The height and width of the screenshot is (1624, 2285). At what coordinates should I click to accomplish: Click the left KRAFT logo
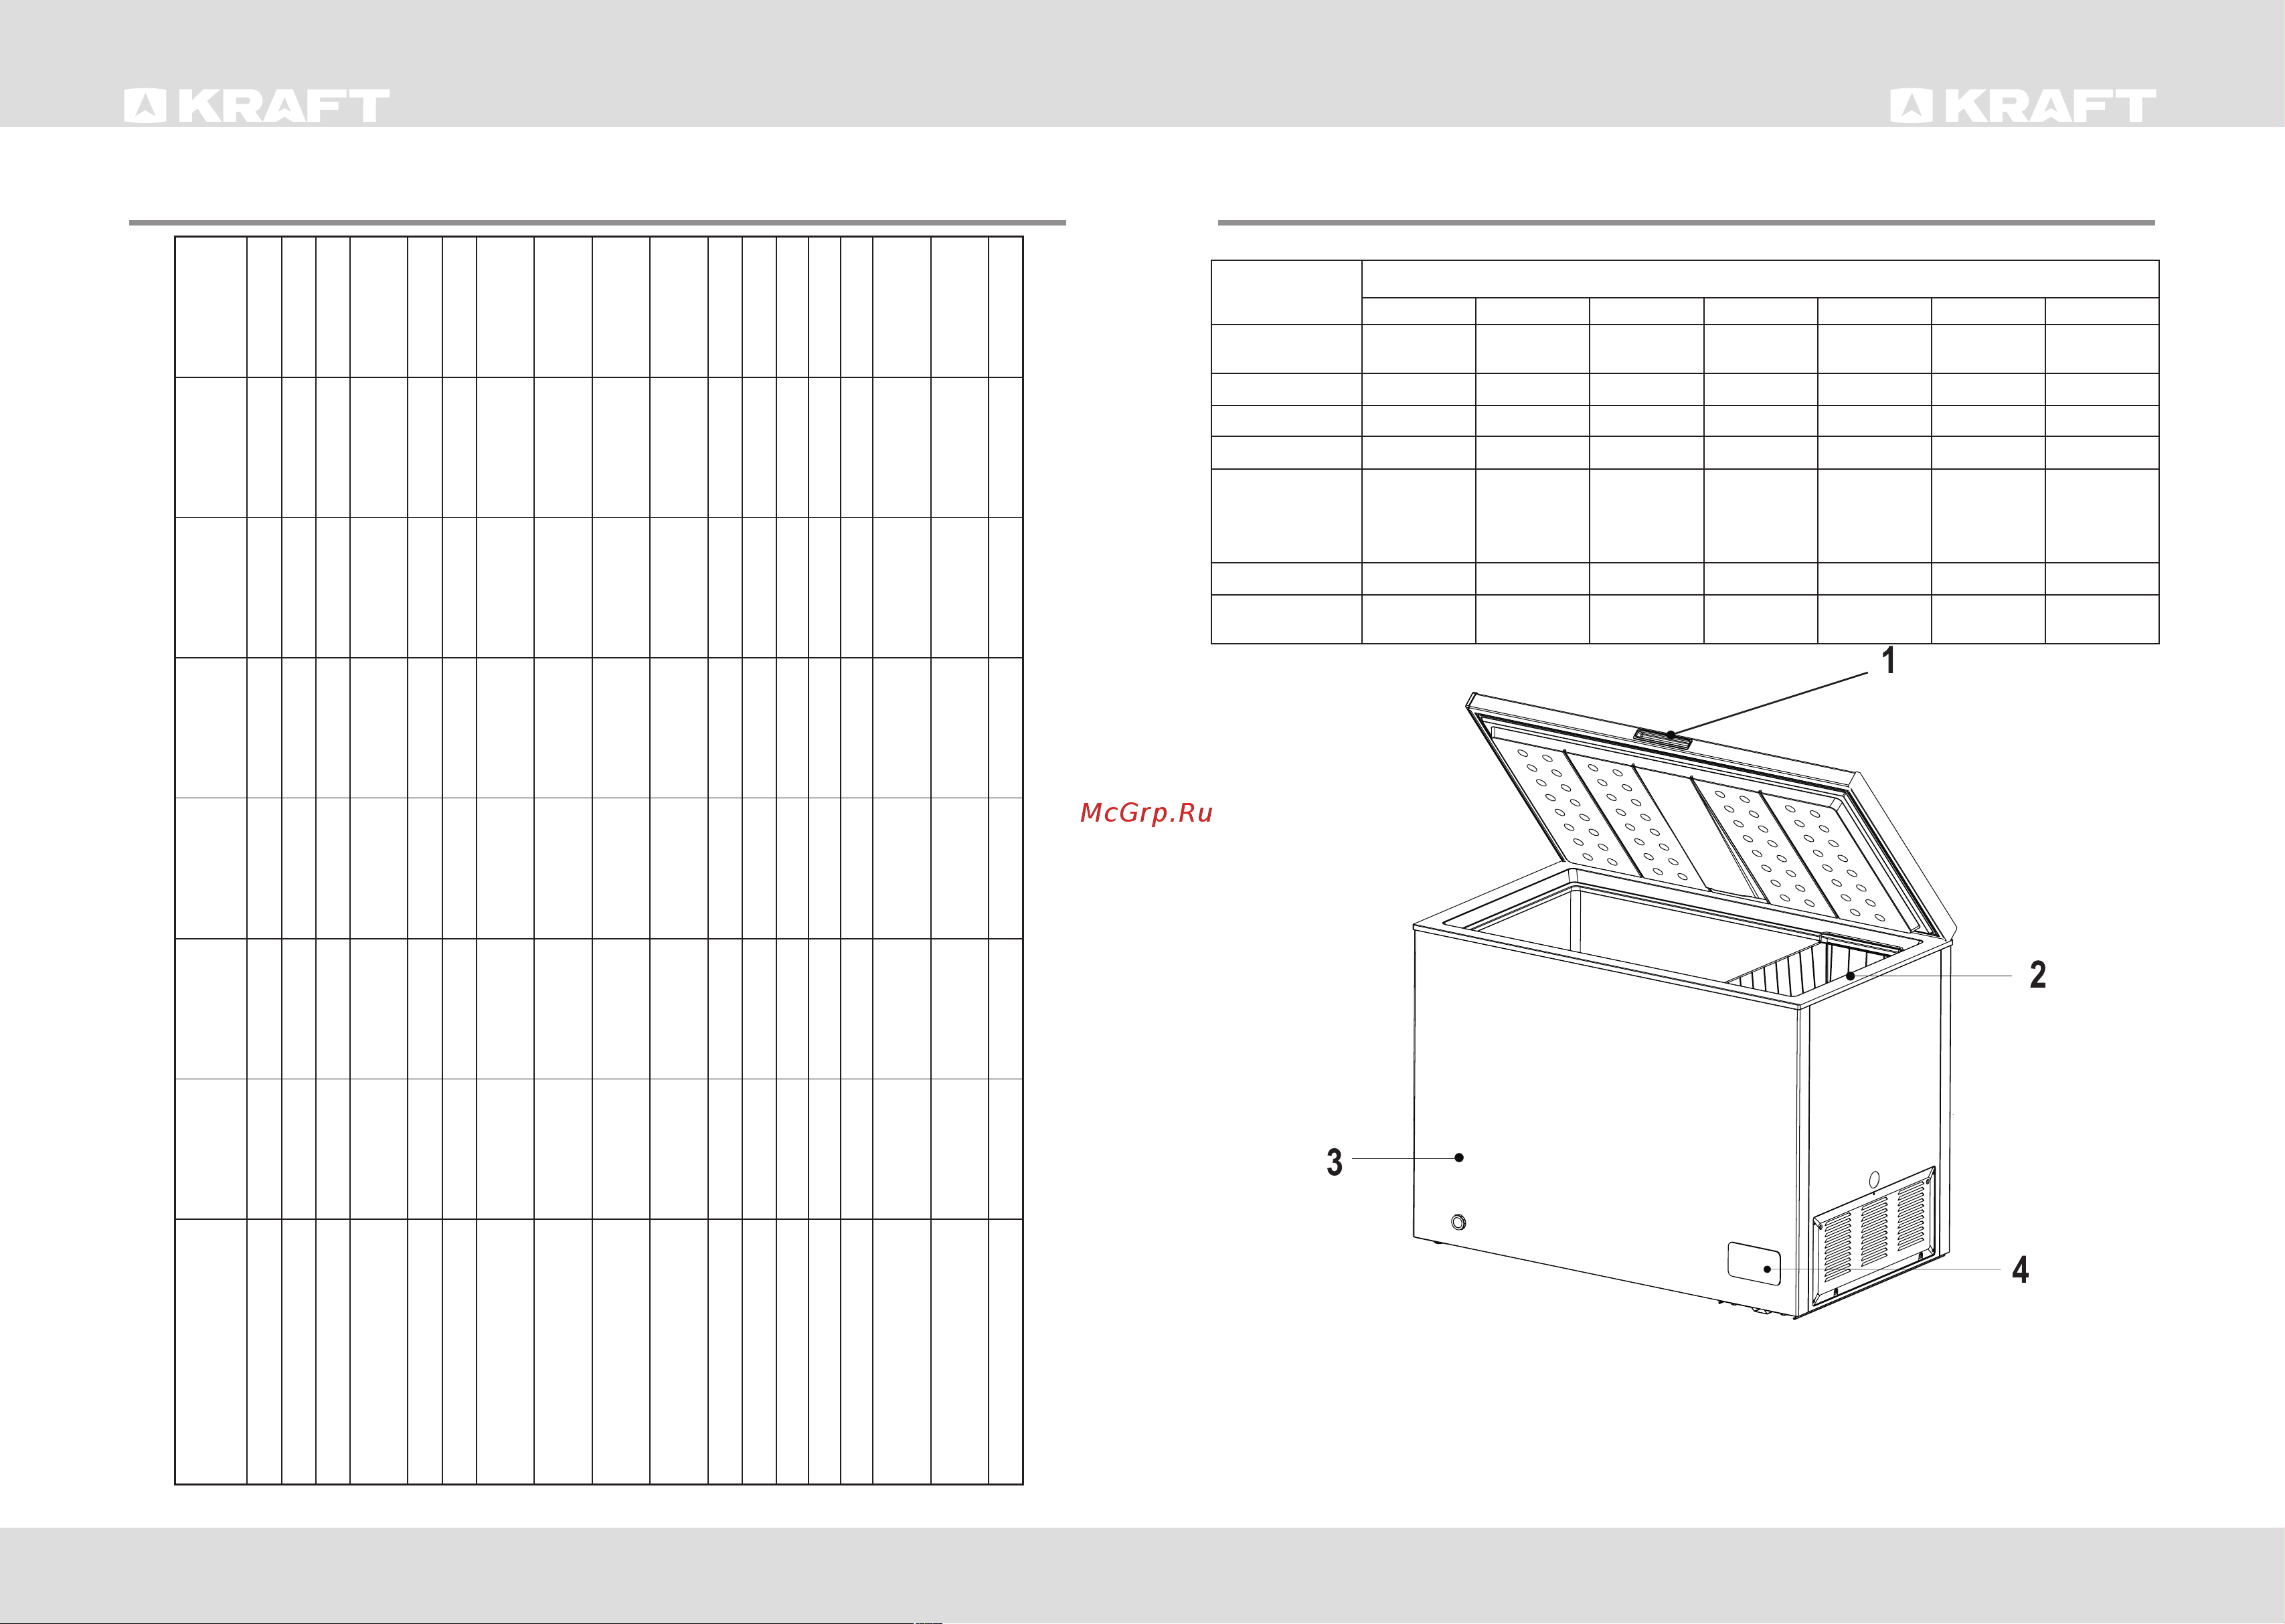tap(257, 106)
